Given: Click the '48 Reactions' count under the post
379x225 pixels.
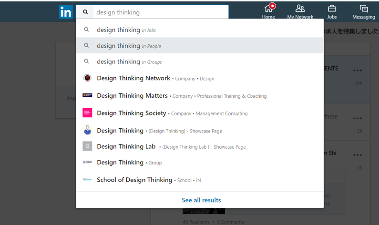Looking at the screenshot, I should pyautogui.click(x=196, y=222).
